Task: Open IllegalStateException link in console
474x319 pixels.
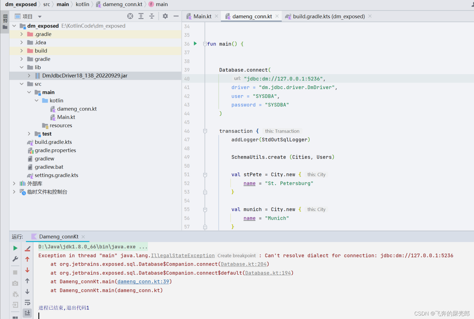Action: coord(183,255)
